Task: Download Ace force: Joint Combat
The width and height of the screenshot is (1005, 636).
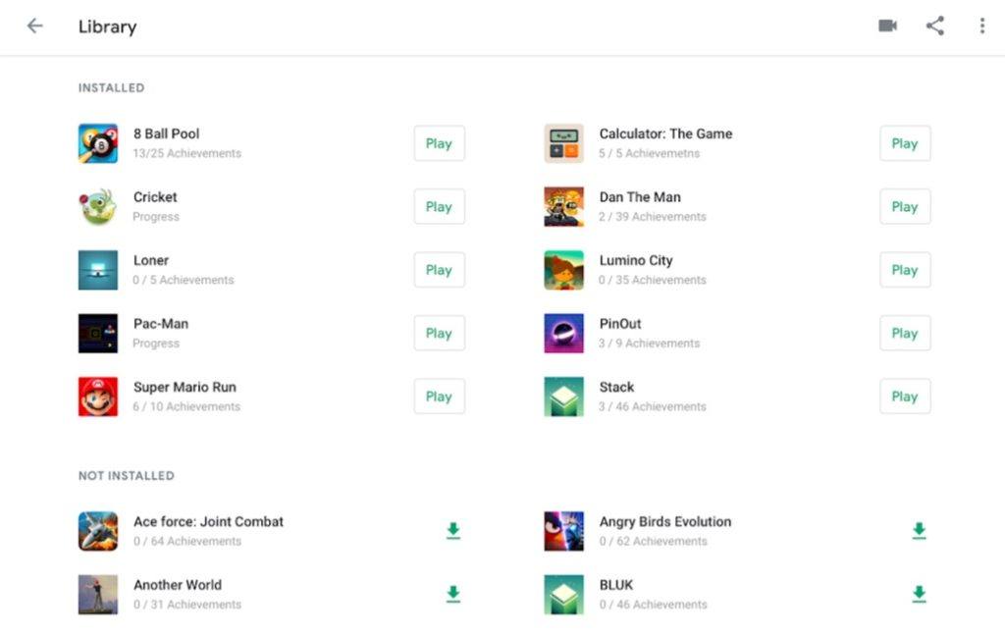Action: (452, 531)
